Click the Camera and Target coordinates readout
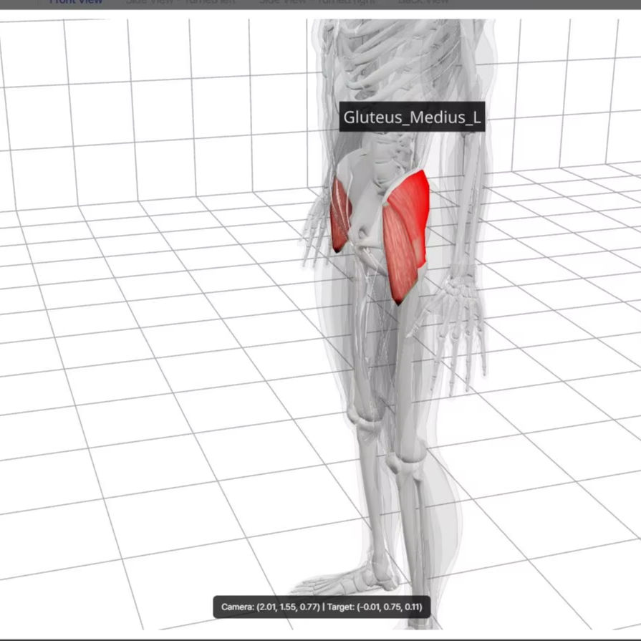The image size is (641, 641). pyautogui.click(x=322, y=607)
